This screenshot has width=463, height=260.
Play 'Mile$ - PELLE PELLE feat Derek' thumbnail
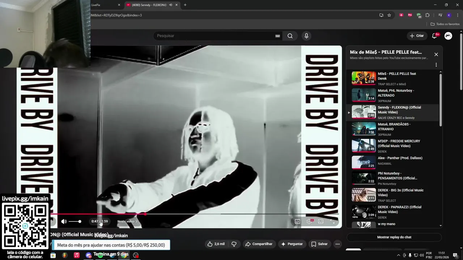(364, 78)
